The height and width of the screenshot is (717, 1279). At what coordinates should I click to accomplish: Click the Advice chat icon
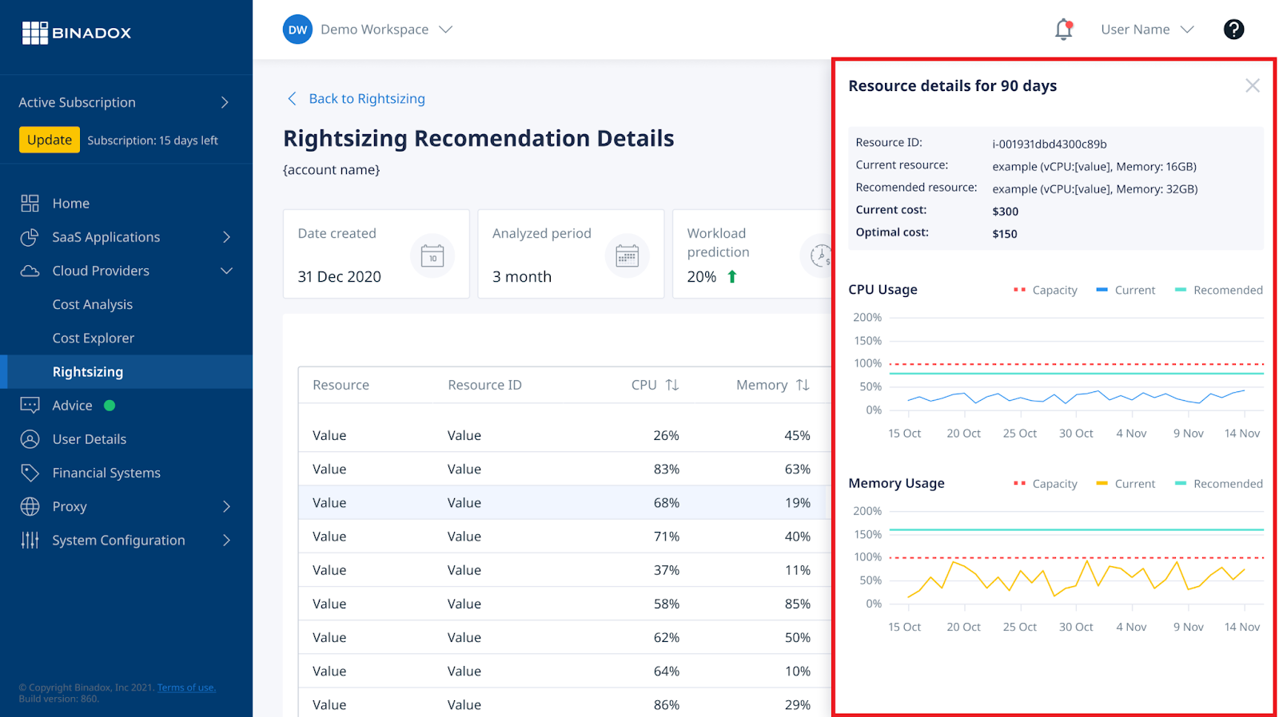30,406
